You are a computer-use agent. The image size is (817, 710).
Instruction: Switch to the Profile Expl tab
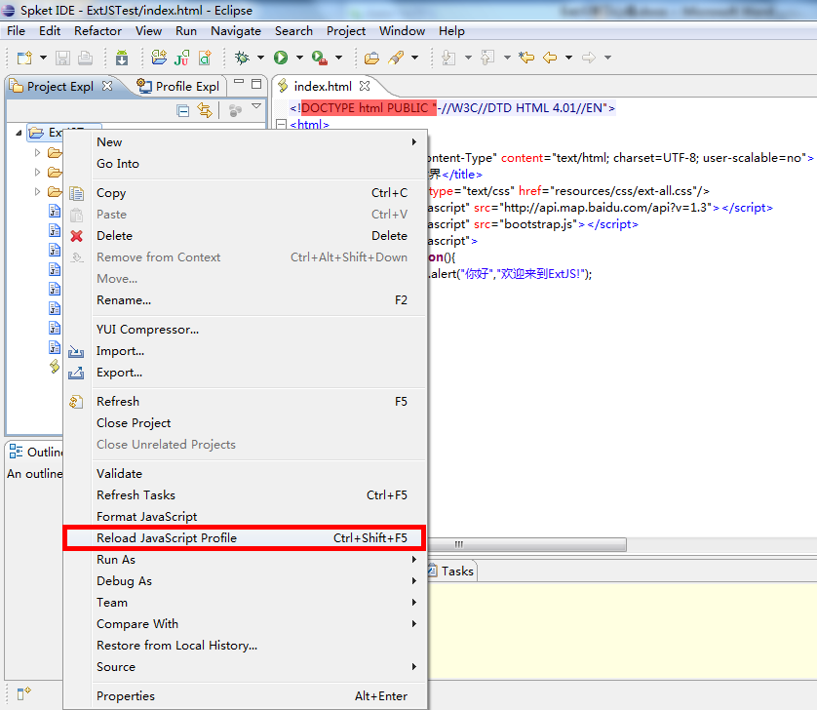pyautogui.click(x=185, y=86)
